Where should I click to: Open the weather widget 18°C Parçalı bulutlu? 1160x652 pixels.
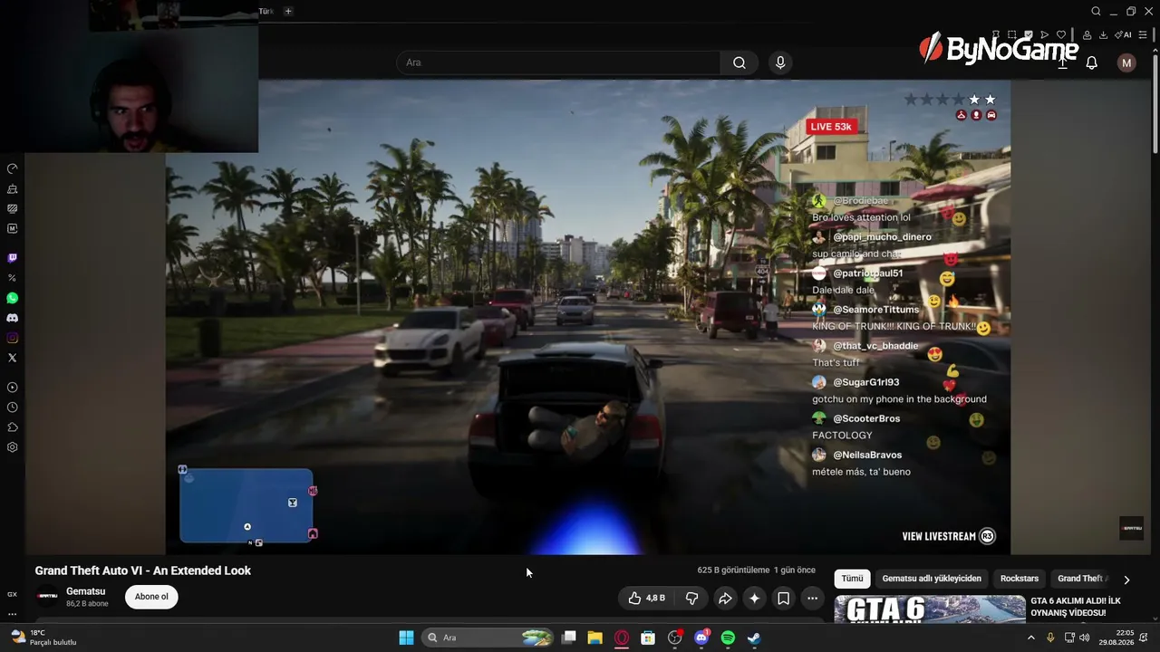coord(43,638)
